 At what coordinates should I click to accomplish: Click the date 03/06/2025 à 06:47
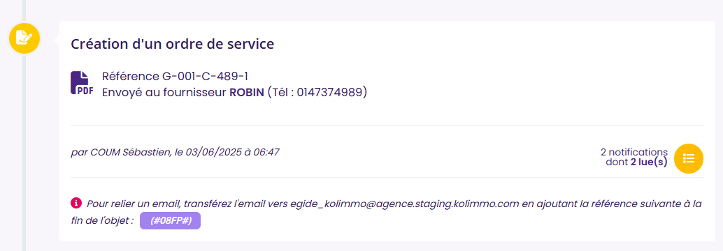[x=233, y=152]
